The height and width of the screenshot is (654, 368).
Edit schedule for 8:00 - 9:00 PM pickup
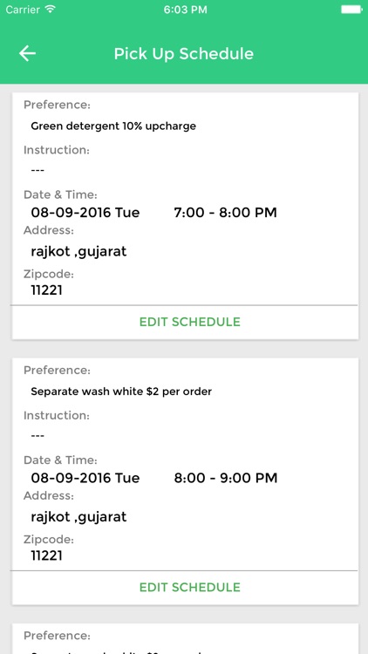(190, 587)
